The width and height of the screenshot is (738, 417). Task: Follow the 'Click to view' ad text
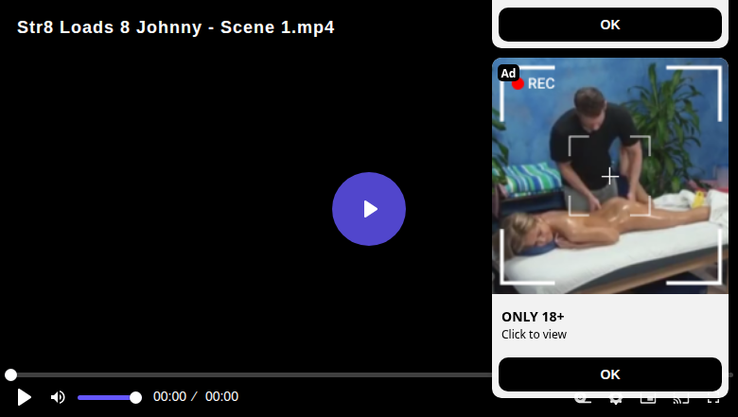pos(534,334)
